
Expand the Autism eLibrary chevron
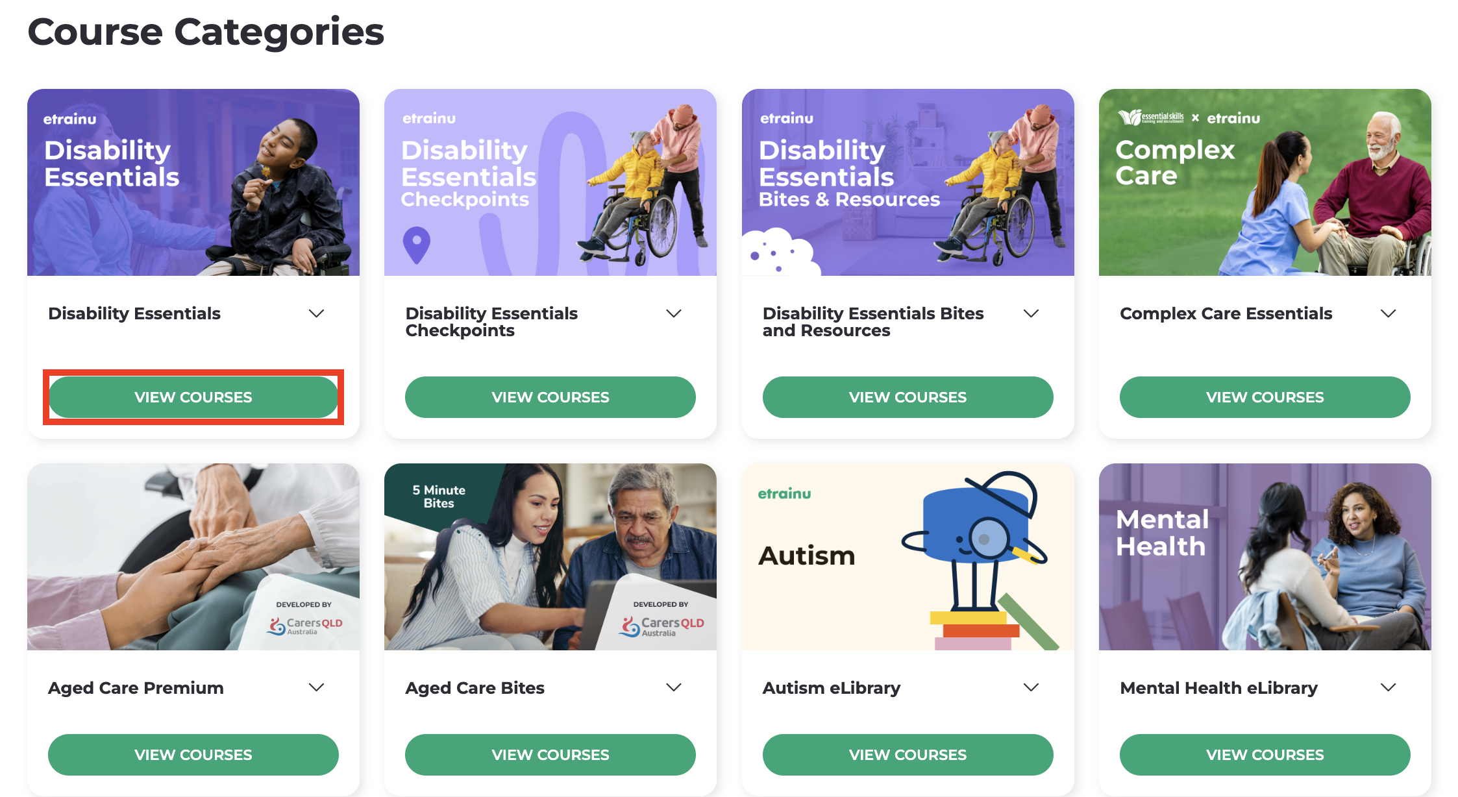click(x=1031, y=687)
